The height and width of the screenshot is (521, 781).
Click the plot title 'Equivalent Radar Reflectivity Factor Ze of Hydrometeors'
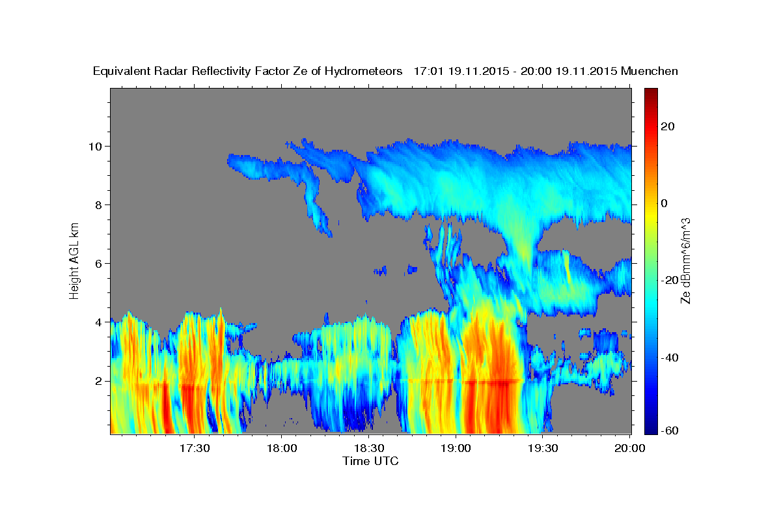pos(248,72)
